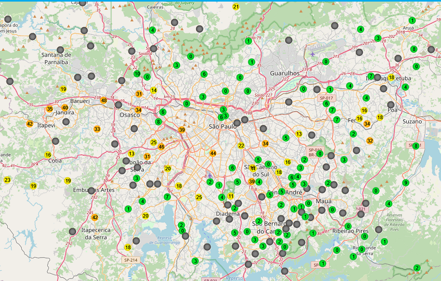This screenshot has height=281, width=441.
Task: Open the orange 32 marker
Action: [370, 141]
